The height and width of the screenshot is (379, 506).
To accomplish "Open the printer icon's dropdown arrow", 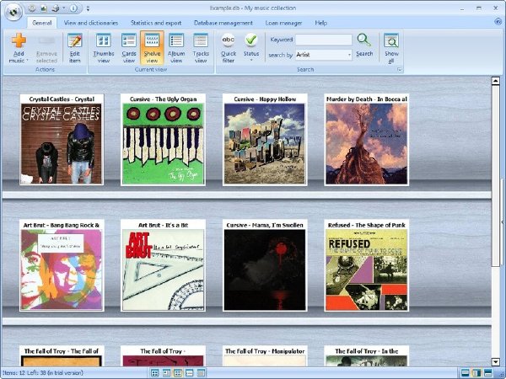I will pyautogui.click(x=63, y=8).
